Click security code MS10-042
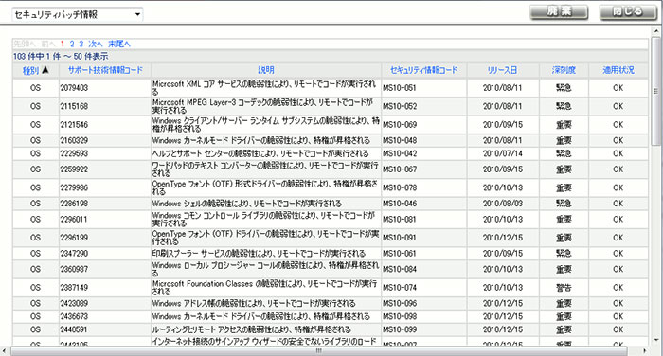663x356 pixels. (x=400, y=153)
